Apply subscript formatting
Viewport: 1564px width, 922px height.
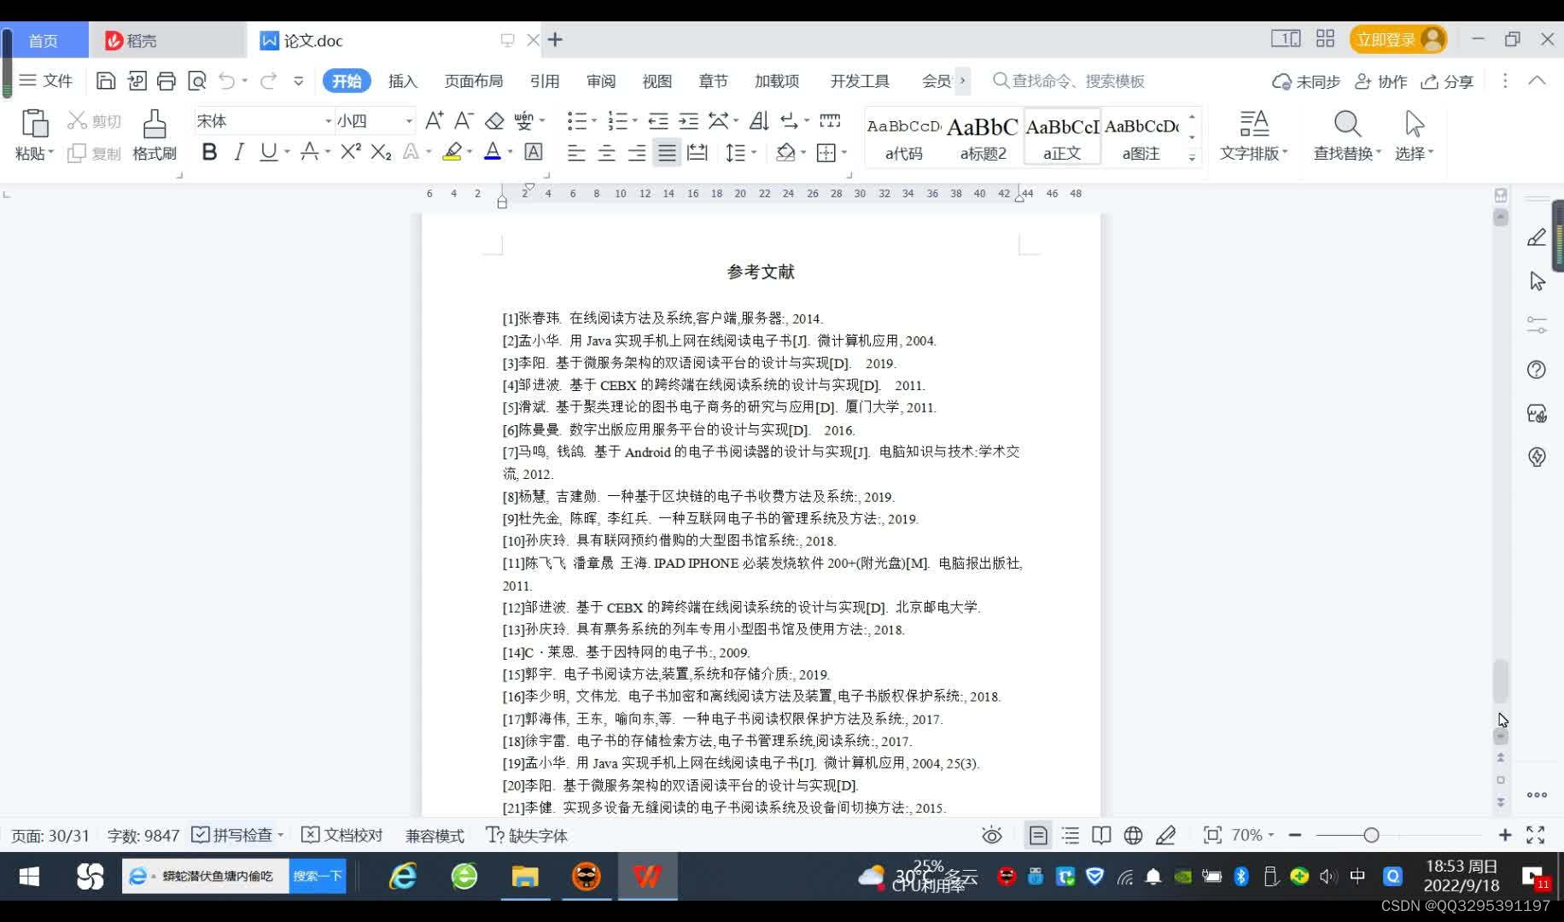381,152
